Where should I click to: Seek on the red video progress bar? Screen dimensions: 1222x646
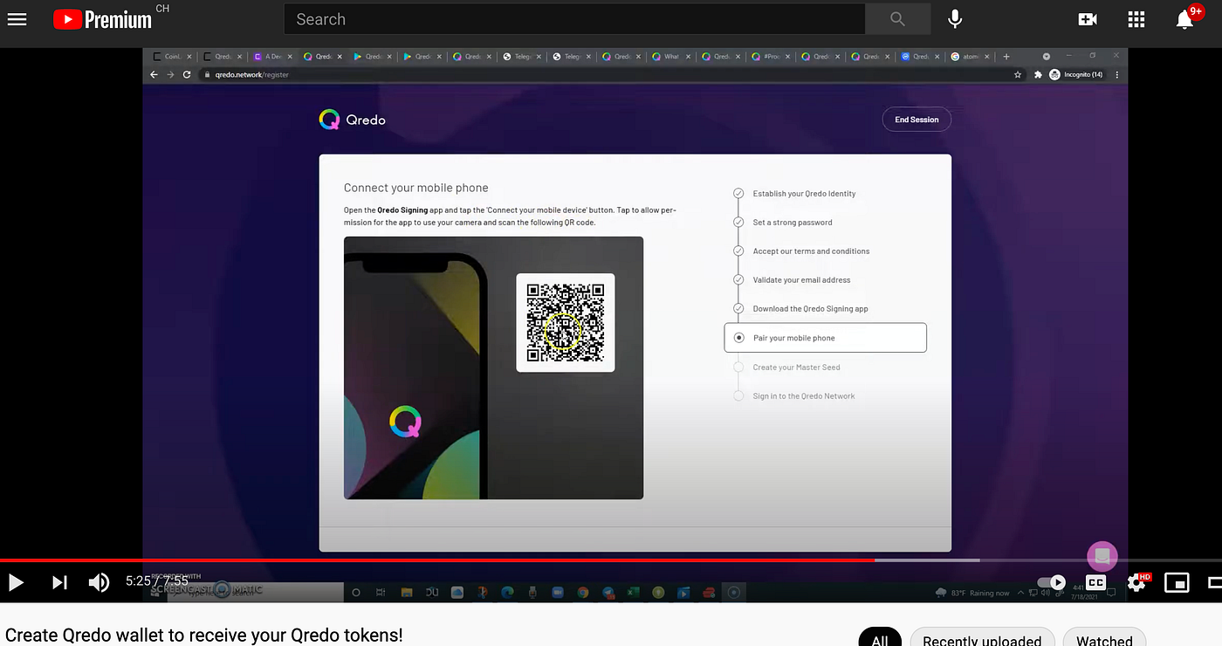pos(436,560)
